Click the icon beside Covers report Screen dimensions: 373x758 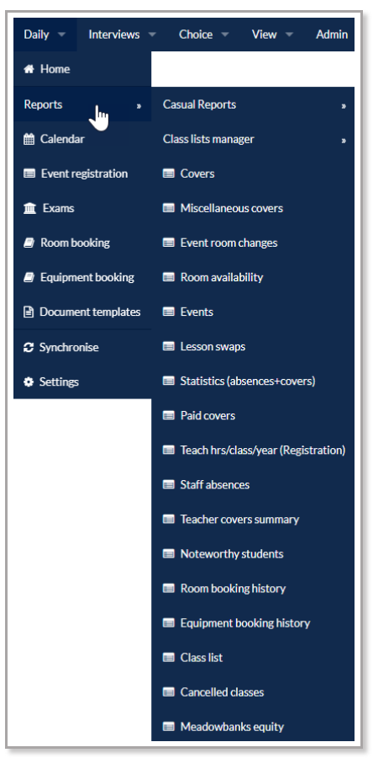pos(169,173)
